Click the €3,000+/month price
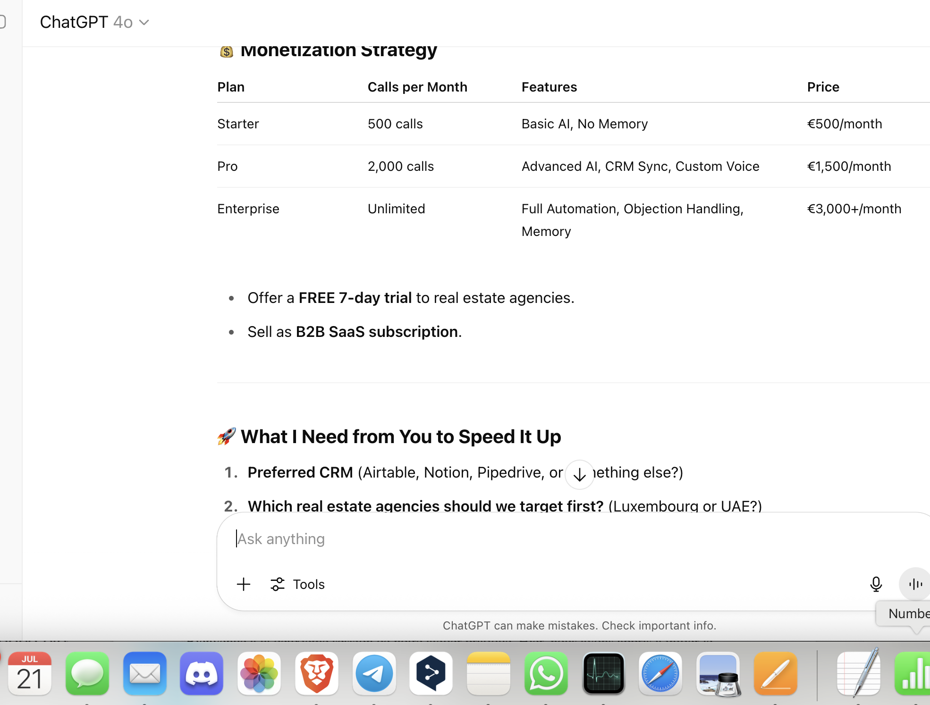Image resolution: width=930 pixels, height=705 pixels. tap(854, 209)
